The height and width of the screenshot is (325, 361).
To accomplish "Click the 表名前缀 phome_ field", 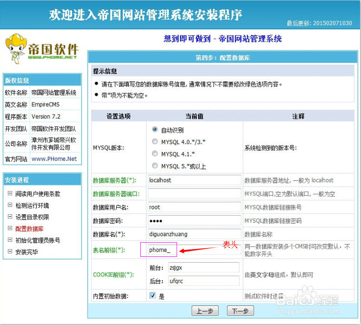I will pyautogui.click(x=194, y=250).
